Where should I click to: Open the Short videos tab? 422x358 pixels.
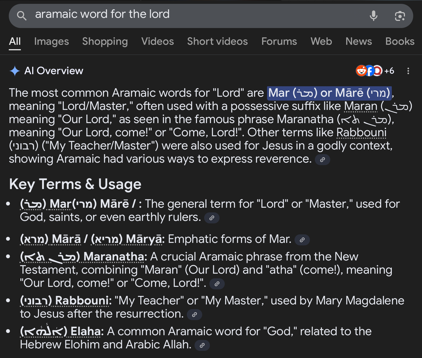point(218,41)
